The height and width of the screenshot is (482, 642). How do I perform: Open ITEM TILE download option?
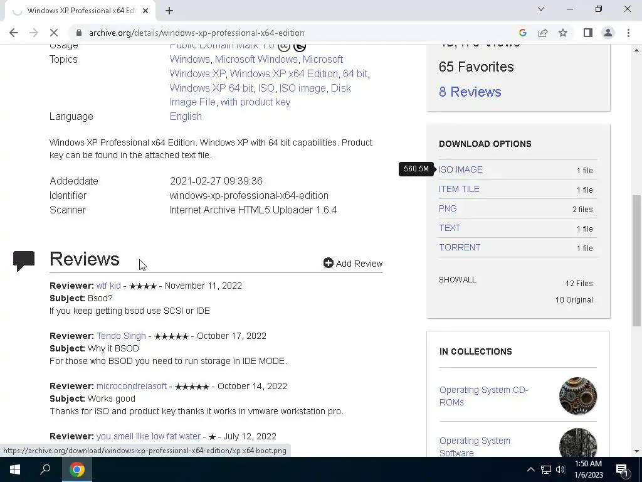click(x=459, y=189)
